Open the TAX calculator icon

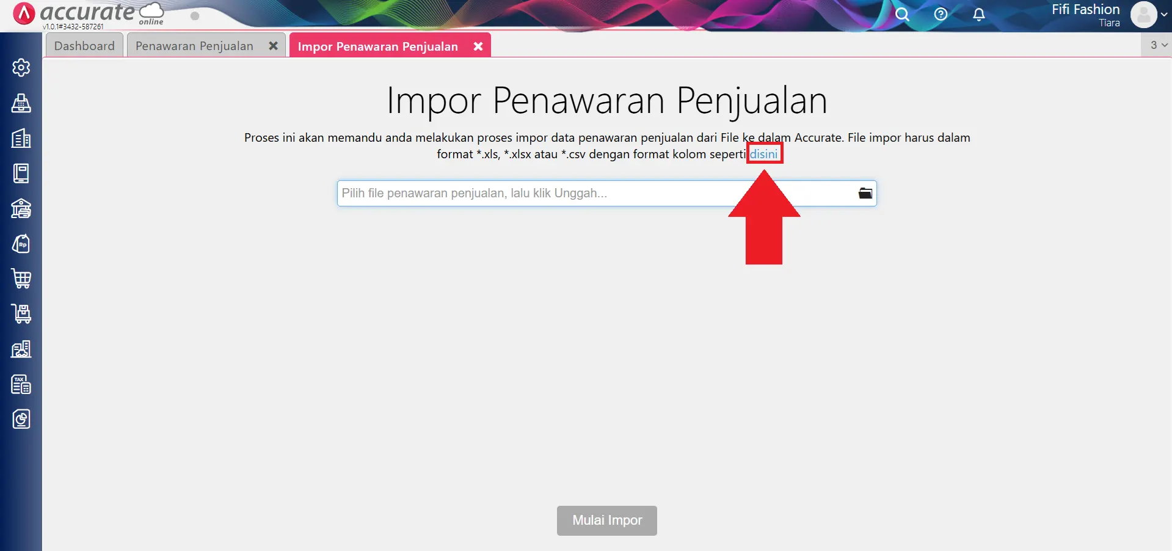21,384
